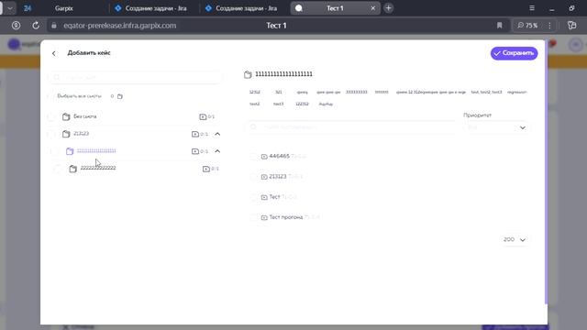Open the browser three-dot page menu
The image size is (587, 330).
549,26
